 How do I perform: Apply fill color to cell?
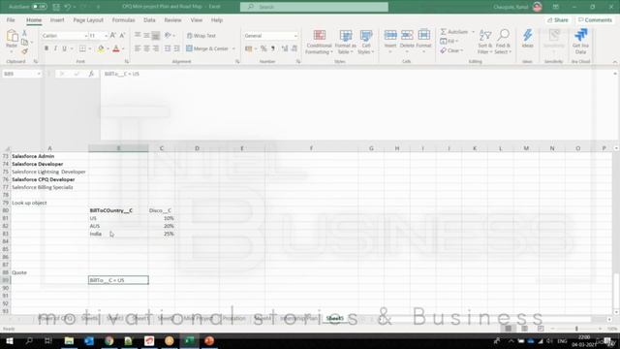[101, 48]
